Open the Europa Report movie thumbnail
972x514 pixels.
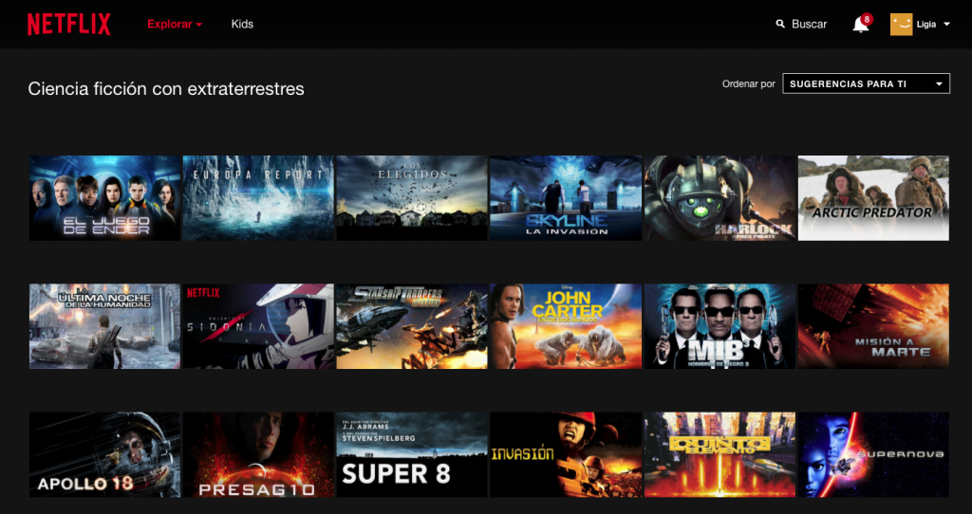click(x=258, y=198)
